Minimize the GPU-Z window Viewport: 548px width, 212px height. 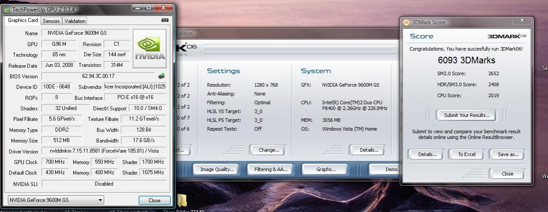[x=138, y=7]
